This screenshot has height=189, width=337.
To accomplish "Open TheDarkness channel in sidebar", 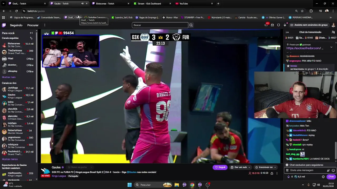I will (x=18, y=52).
